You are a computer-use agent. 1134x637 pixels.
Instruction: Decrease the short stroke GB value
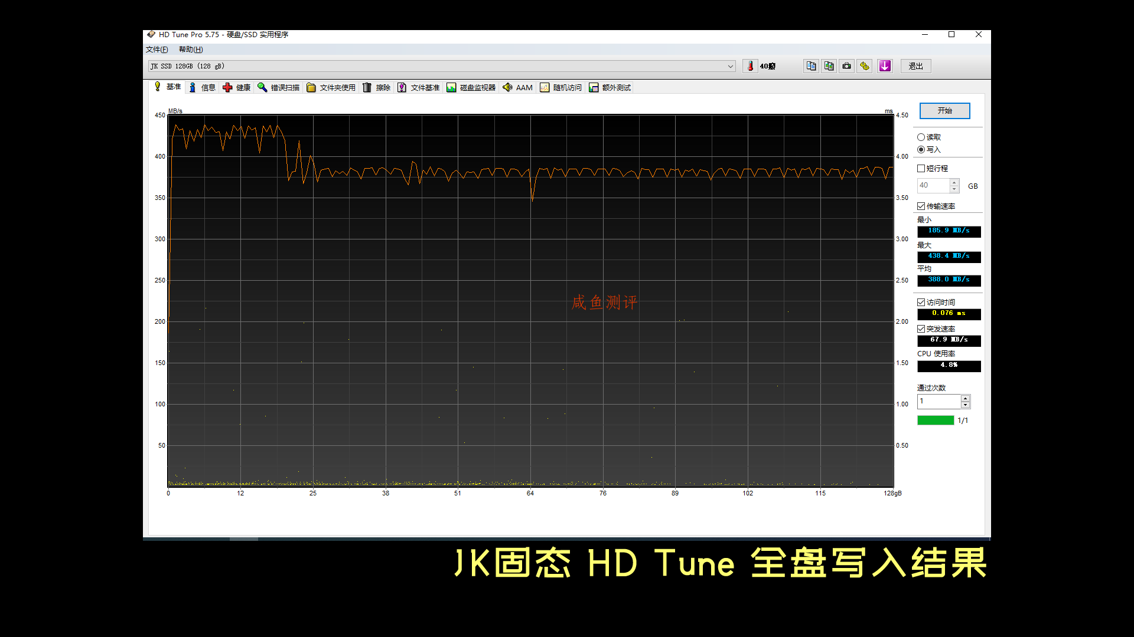click(x=954, y=189)
